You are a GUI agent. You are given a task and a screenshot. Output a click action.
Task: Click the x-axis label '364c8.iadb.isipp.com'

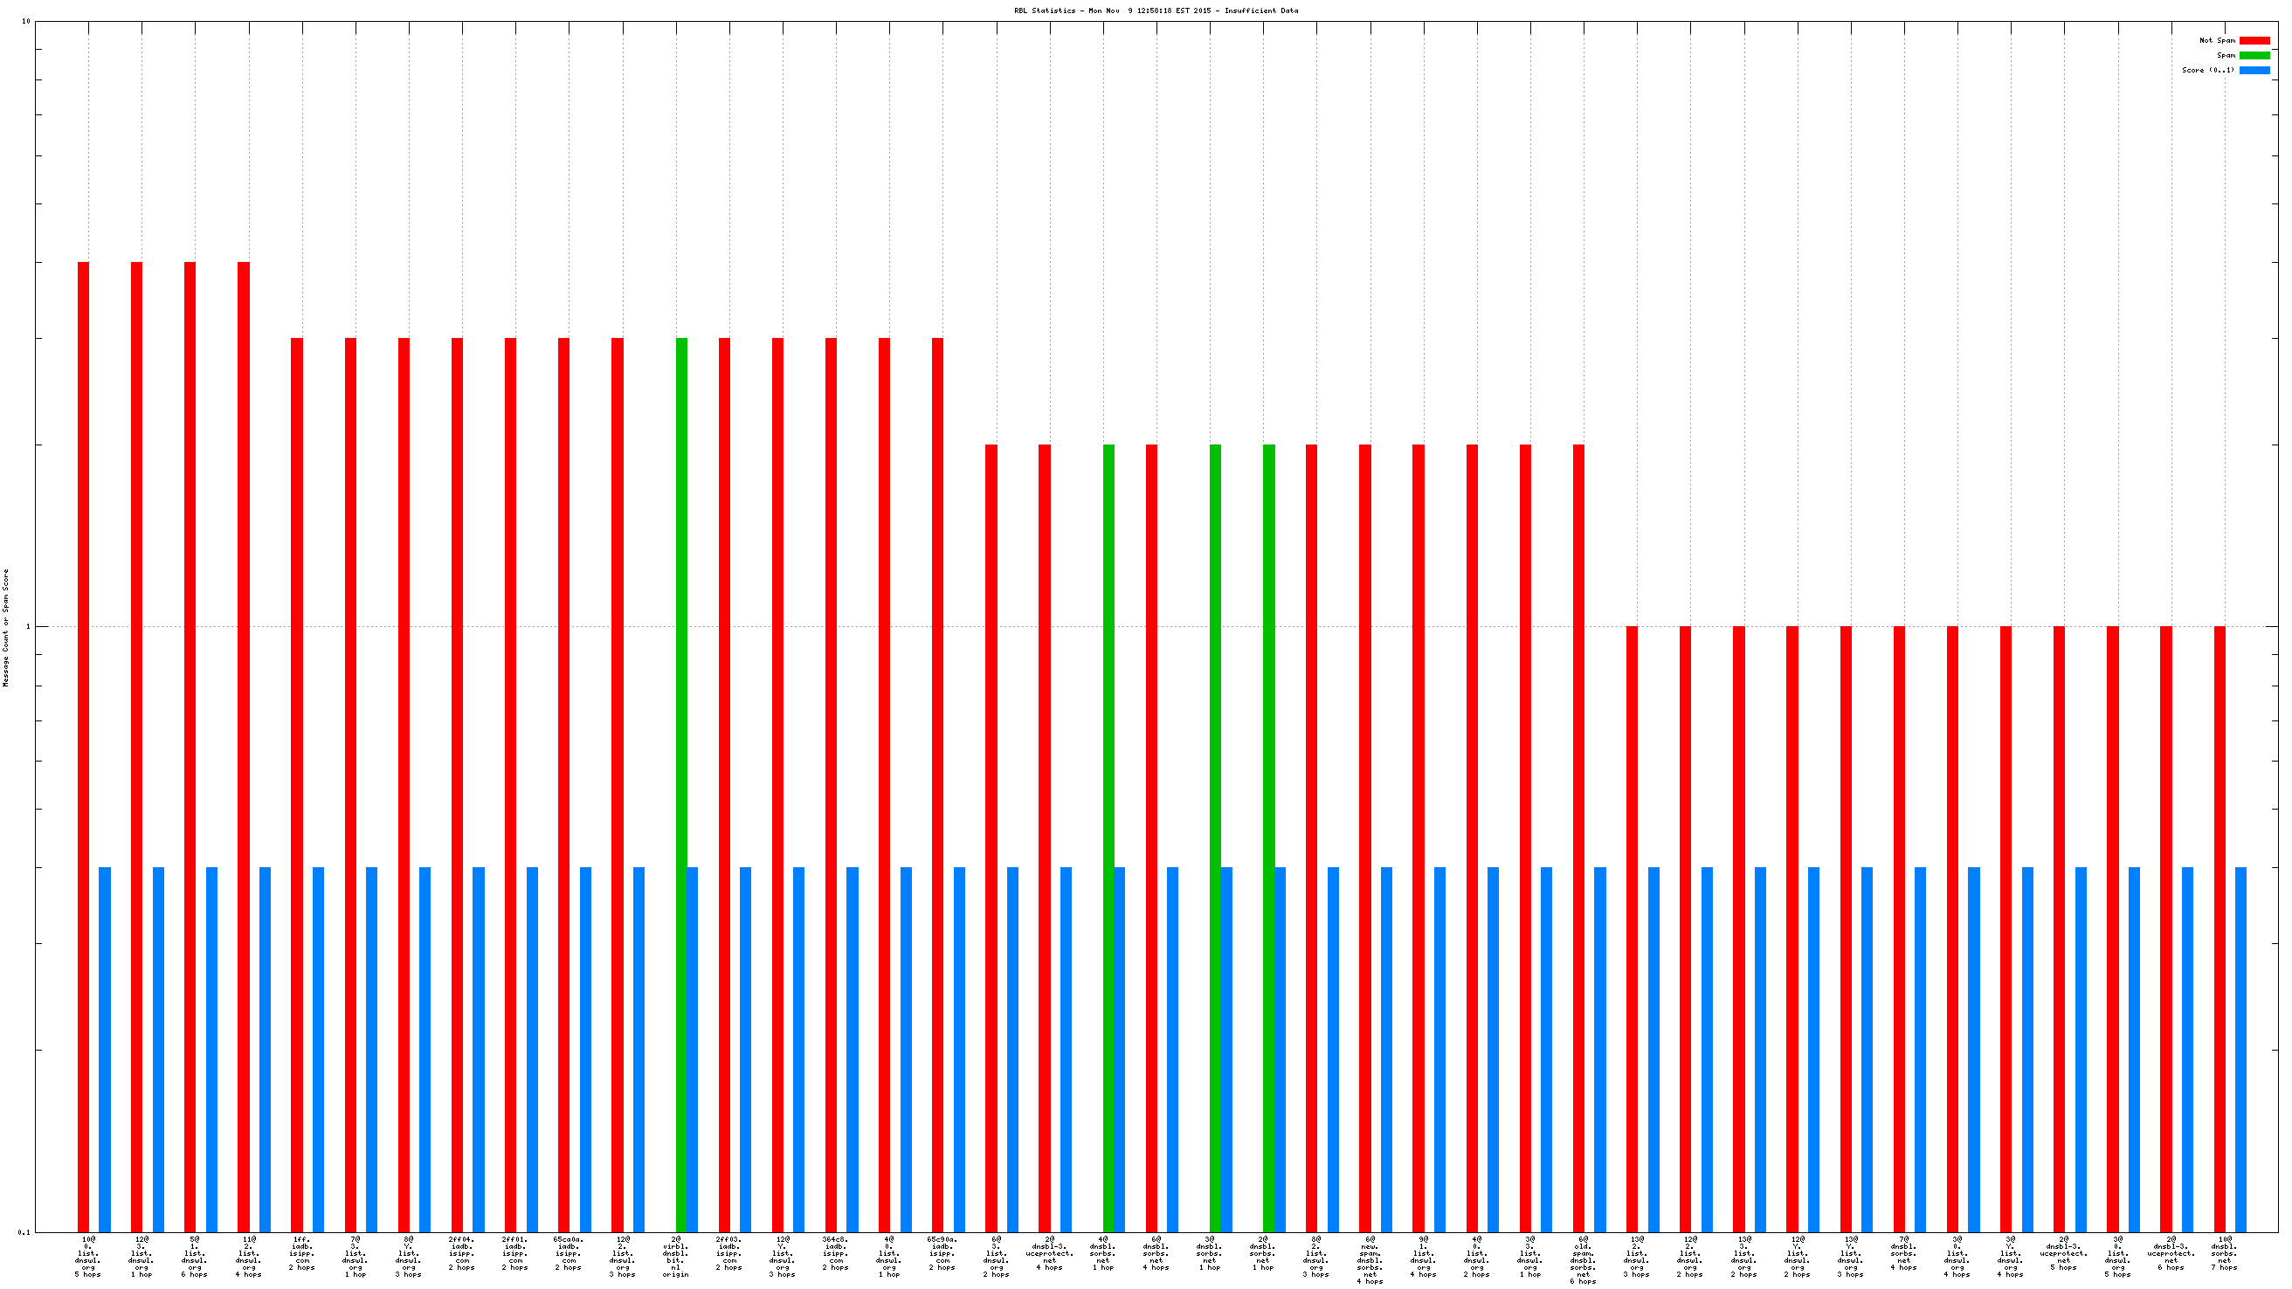click(835, 1256)
